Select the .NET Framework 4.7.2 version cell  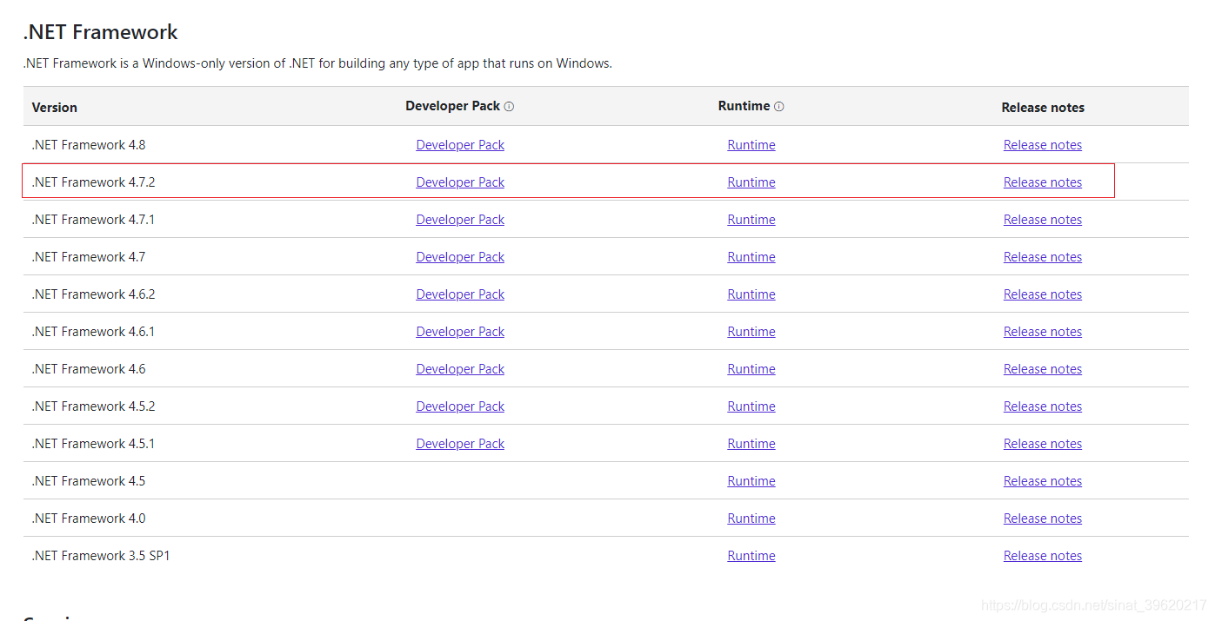(x=93, y=182)
